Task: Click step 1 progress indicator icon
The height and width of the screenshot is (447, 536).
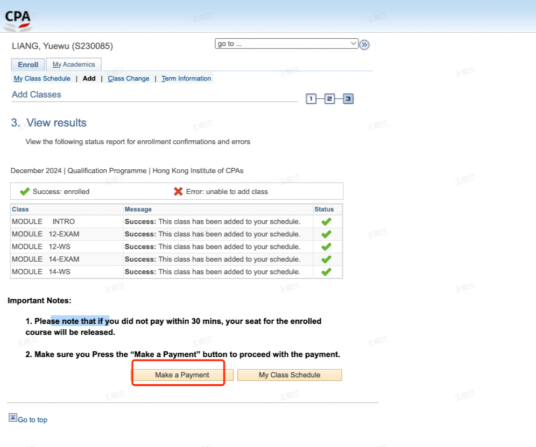Action: (311, 99)
